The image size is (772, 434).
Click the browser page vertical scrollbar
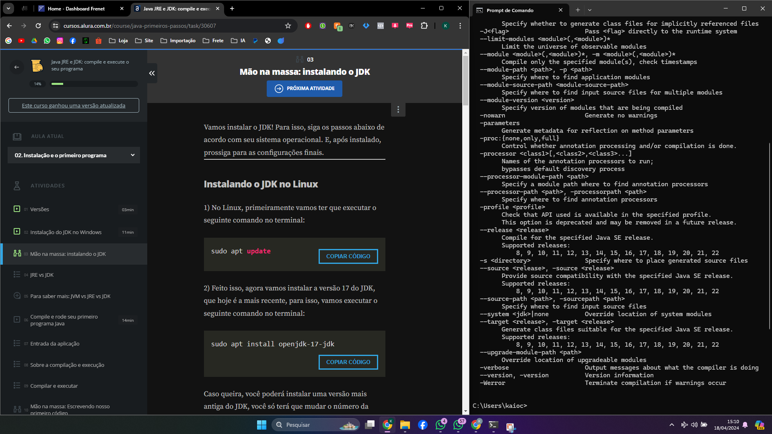coord(465,80)
